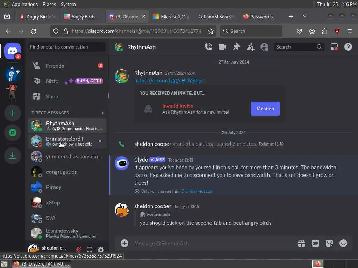Viewport: 358px width, 268px height.
Task: Add friends to DM via header icon
Action: coord(250,47)
